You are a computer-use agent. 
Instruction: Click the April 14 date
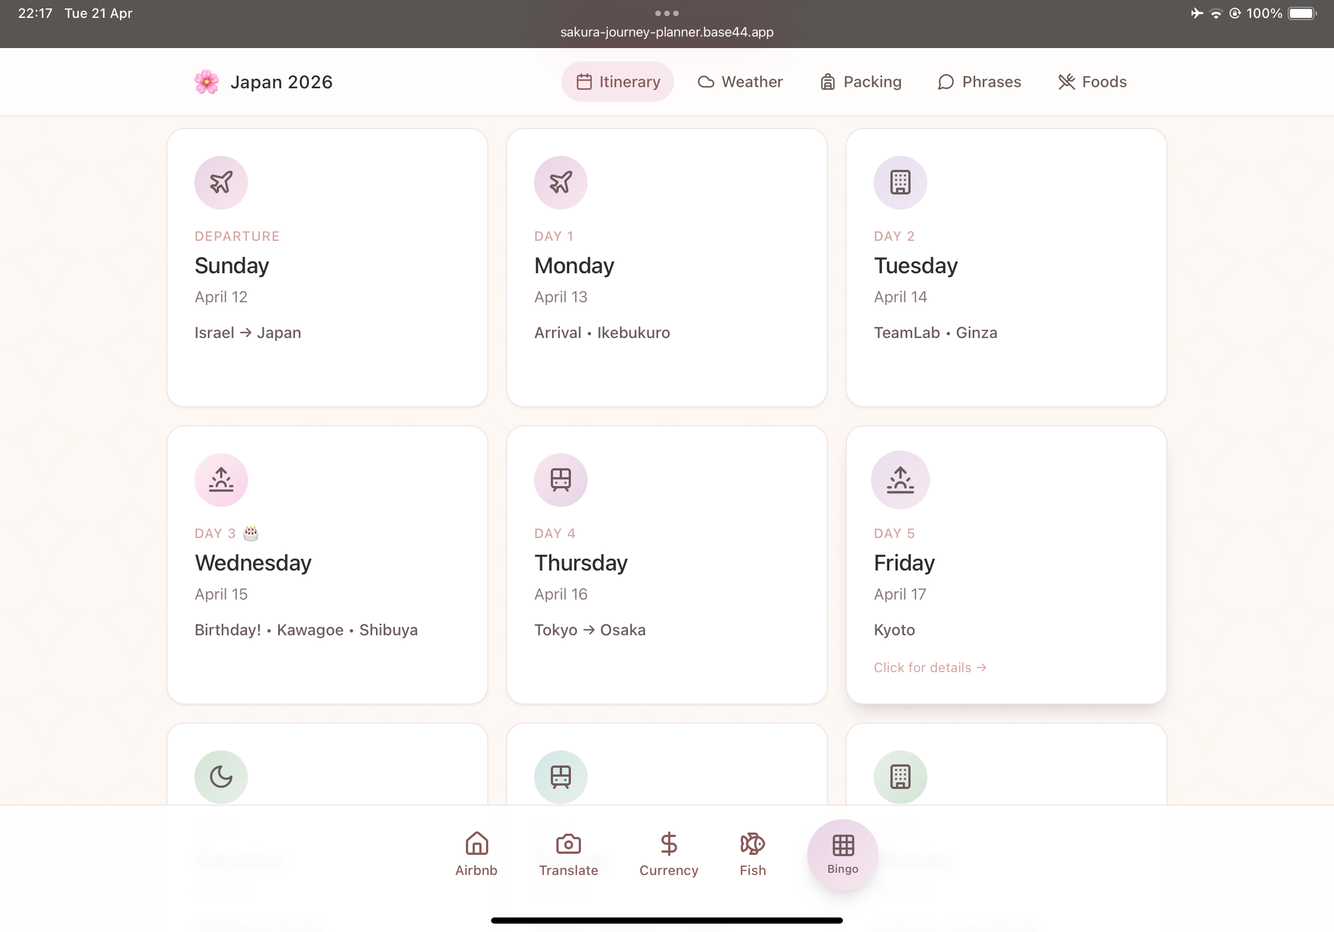point(900,297)
